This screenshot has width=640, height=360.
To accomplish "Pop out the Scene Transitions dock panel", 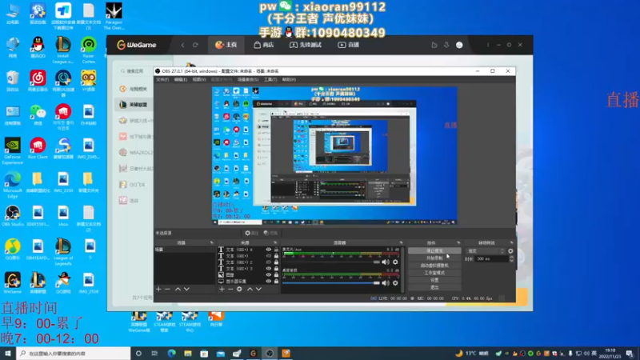I will click(511, 243).
